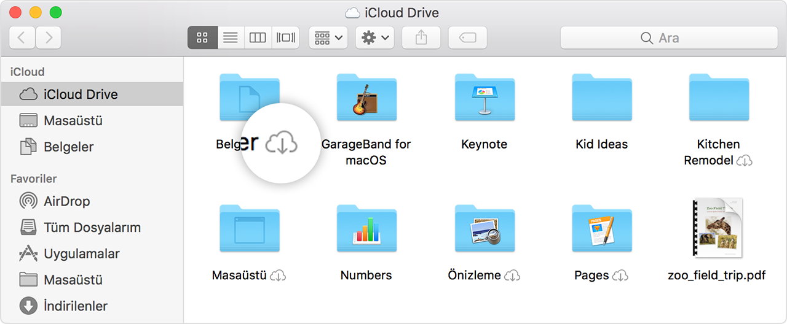This screenshot has height=324, width=787.
Task: Click download cloud beside Pages
Action: (x=620, y=276)
